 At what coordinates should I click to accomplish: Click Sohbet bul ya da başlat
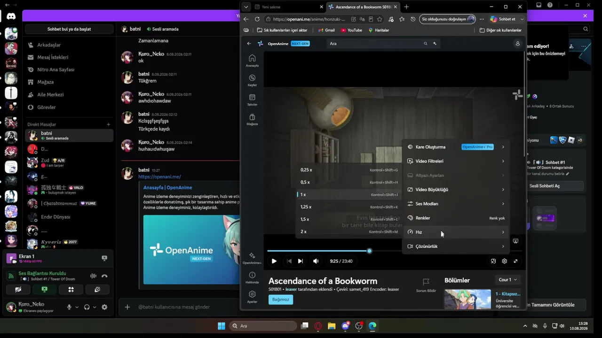[x=69, y=29]
